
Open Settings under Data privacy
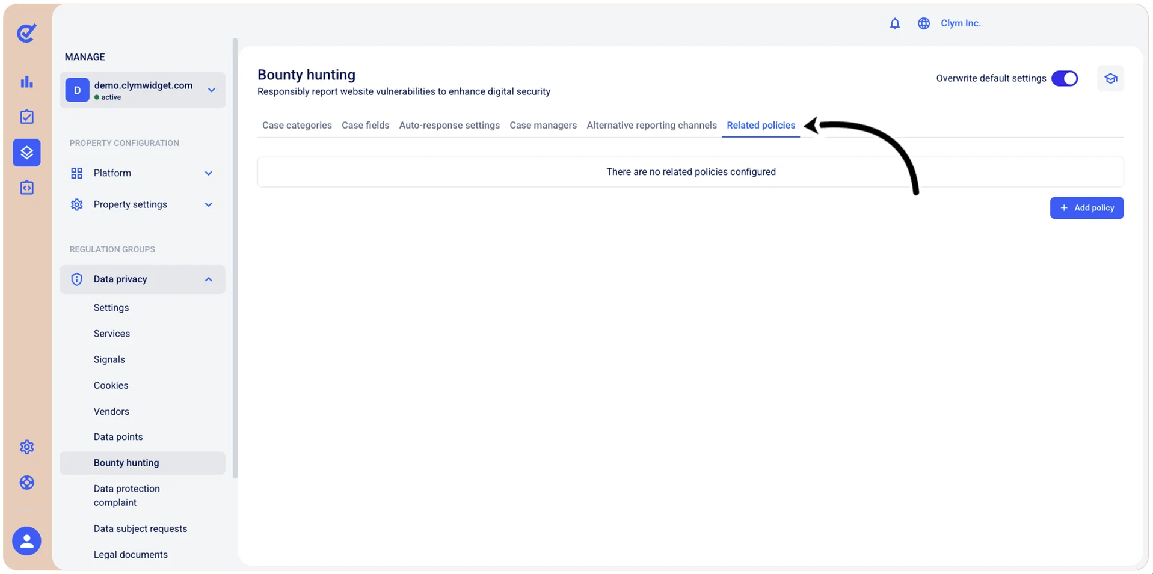[111, 308]
